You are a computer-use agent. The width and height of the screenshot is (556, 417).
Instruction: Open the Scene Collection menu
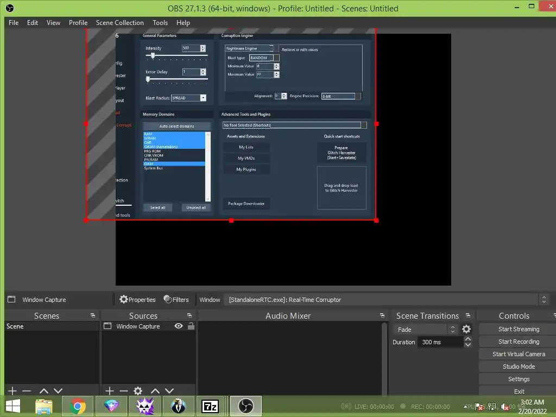point(120,23)
